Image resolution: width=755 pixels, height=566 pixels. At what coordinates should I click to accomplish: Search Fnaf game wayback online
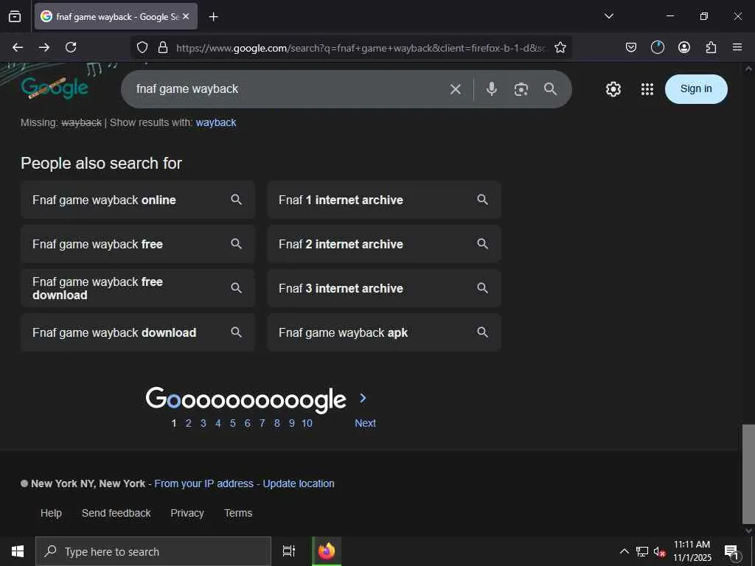coord(138,200)
